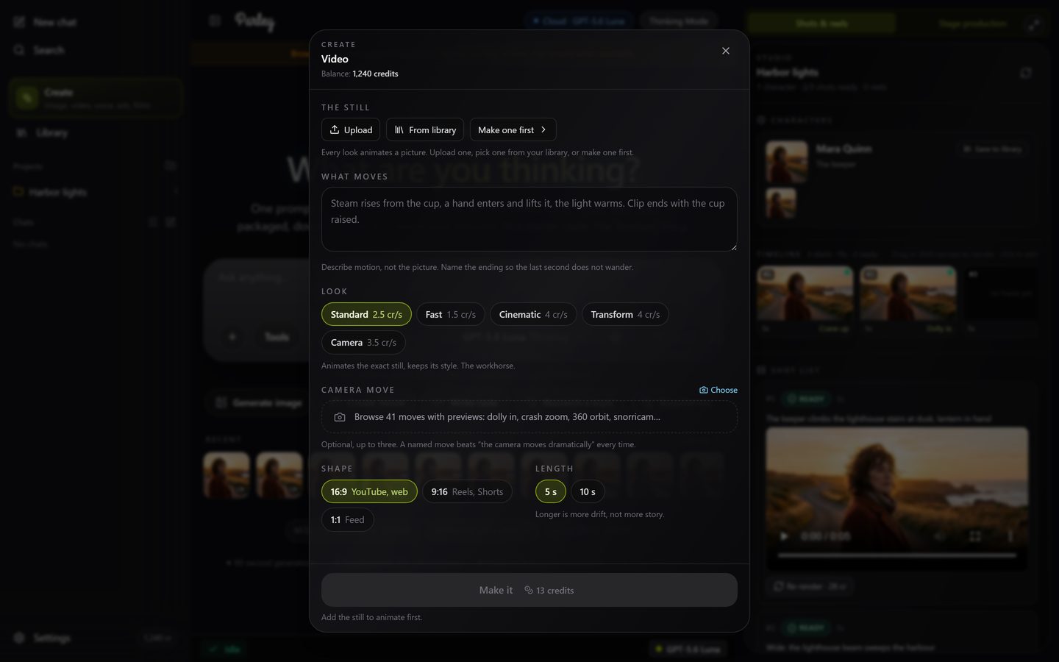Image resolution: width=1059 pixels, height=662 pixels.
Task: Click the refresh icon beside Harbor lights studio
Action: [x=1026, y=72]
